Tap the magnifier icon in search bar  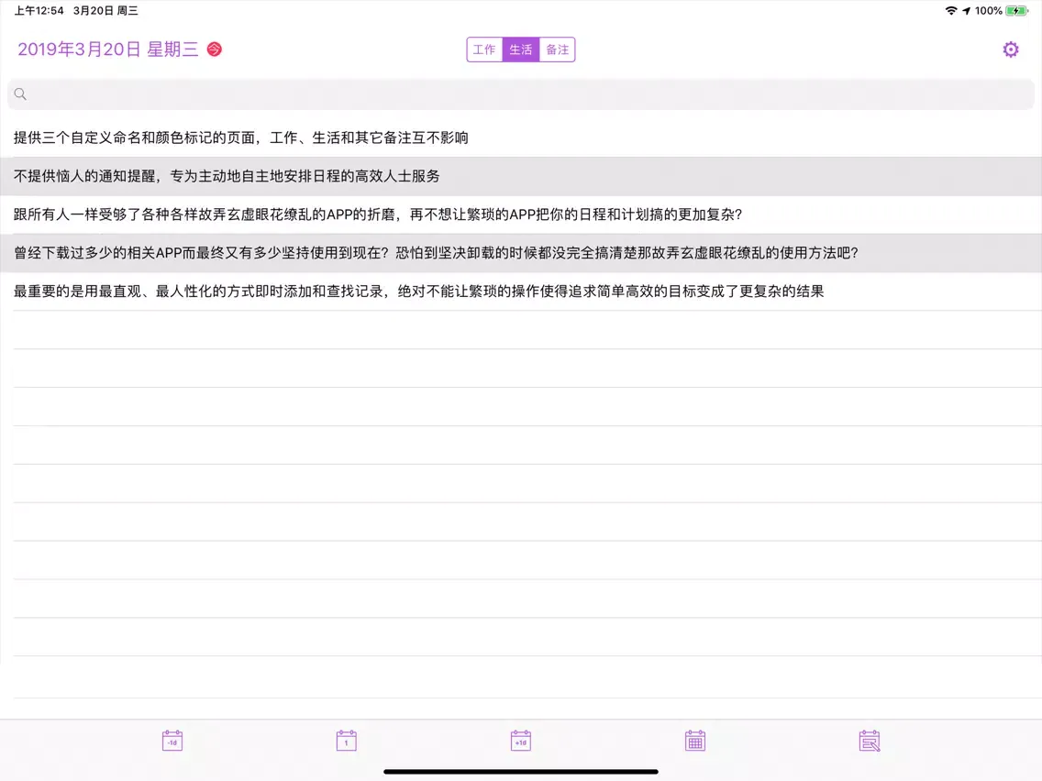[20, 94]
